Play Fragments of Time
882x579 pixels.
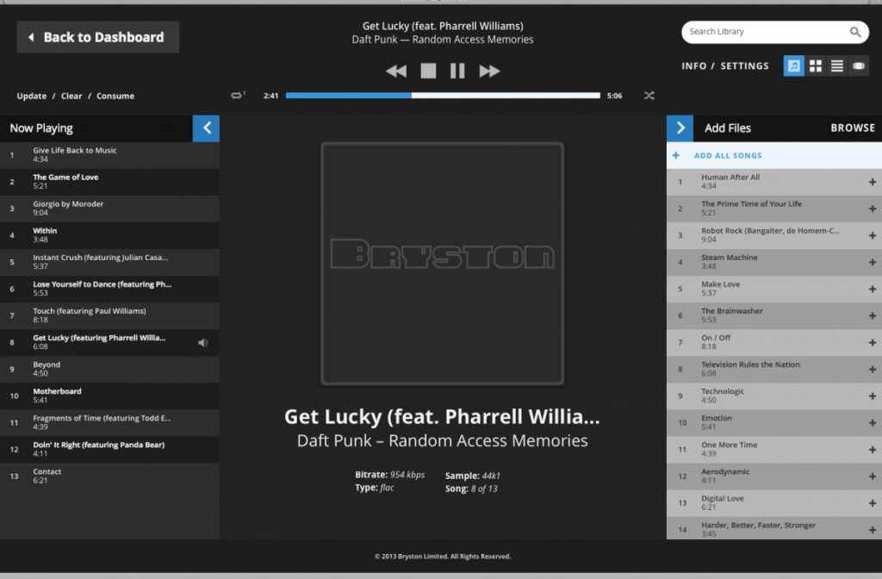click(109, 422)
